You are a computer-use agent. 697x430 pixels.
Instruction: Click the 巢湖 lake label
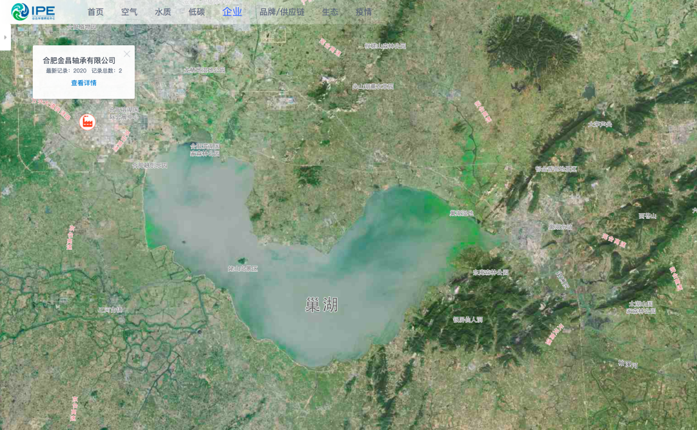coord(321,305)
